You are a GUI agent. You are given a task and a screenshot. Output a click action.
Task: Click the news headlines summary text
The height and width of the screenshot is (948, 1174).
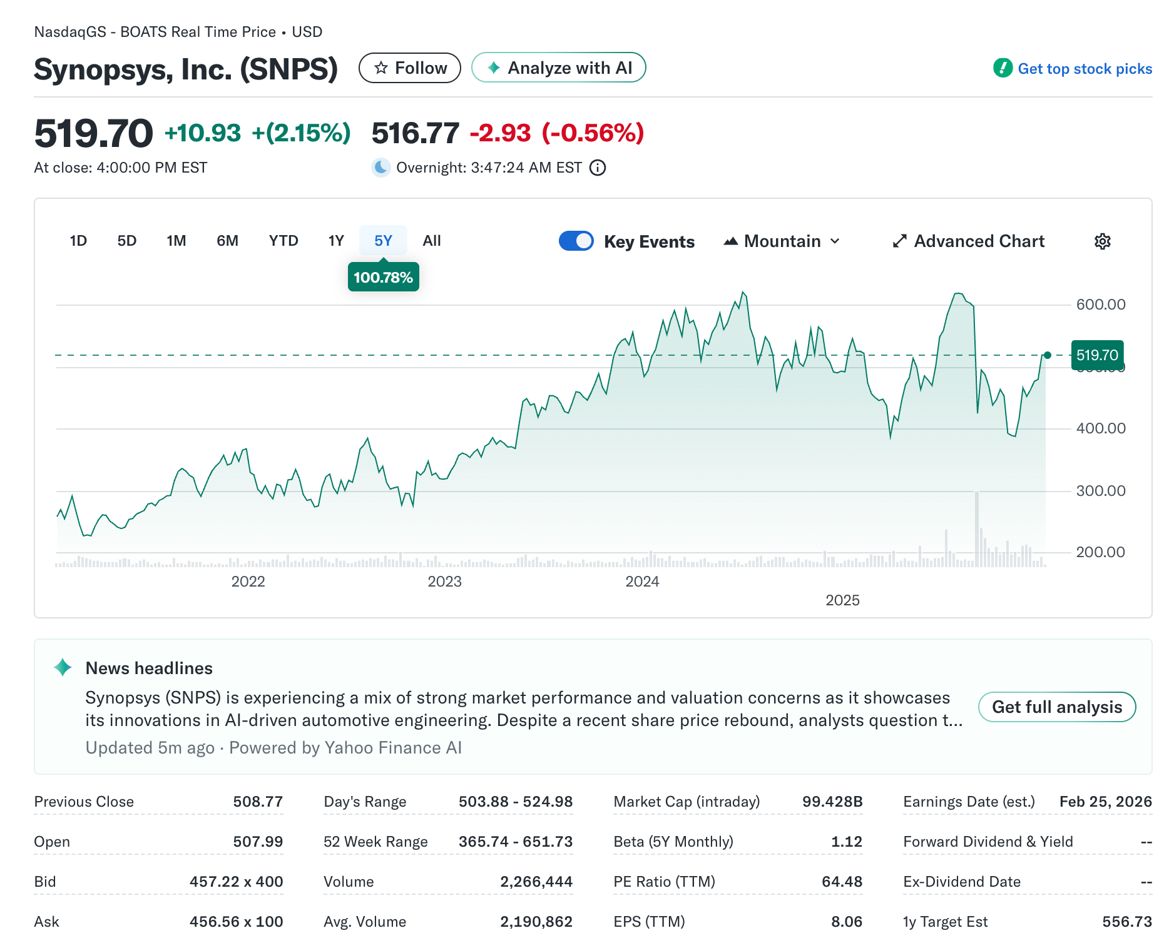(x=523, y=709)
